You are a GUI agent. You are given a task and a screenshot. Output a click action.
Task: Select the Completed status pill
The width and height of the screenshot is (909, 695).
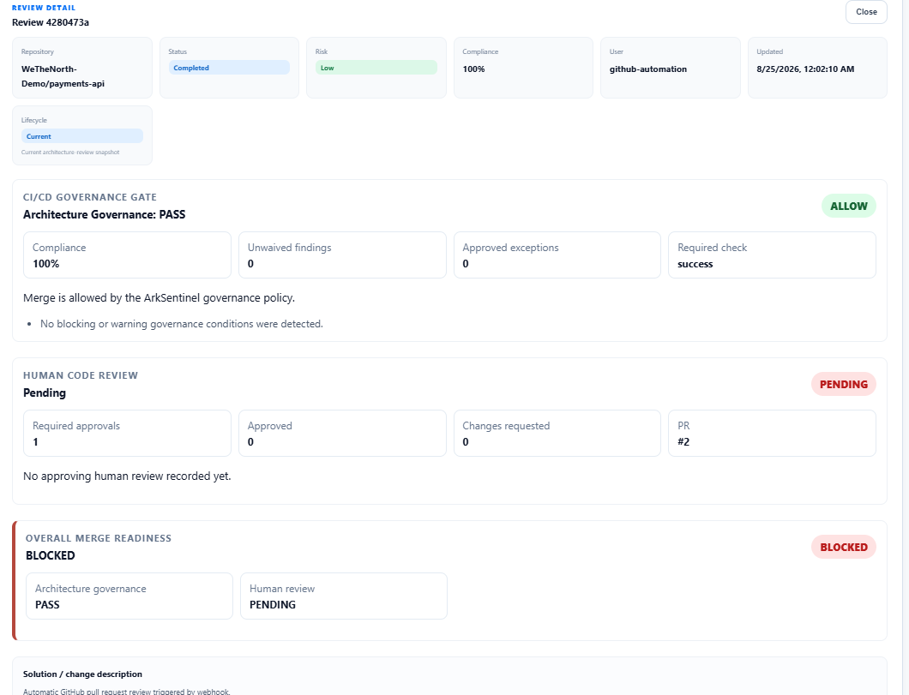[x=229, y=68]
